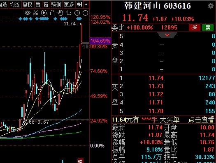Viewport: 216px width, 163px height.
Task: Open 点击查看 large order link
Action: click(x=201, y=120)
